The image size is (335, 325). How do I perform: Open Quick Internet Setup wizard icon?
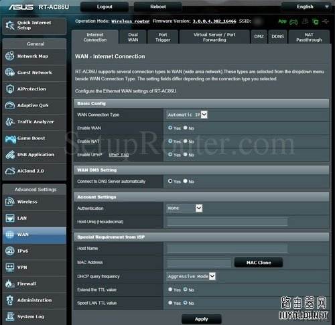(x=10, y=25)
